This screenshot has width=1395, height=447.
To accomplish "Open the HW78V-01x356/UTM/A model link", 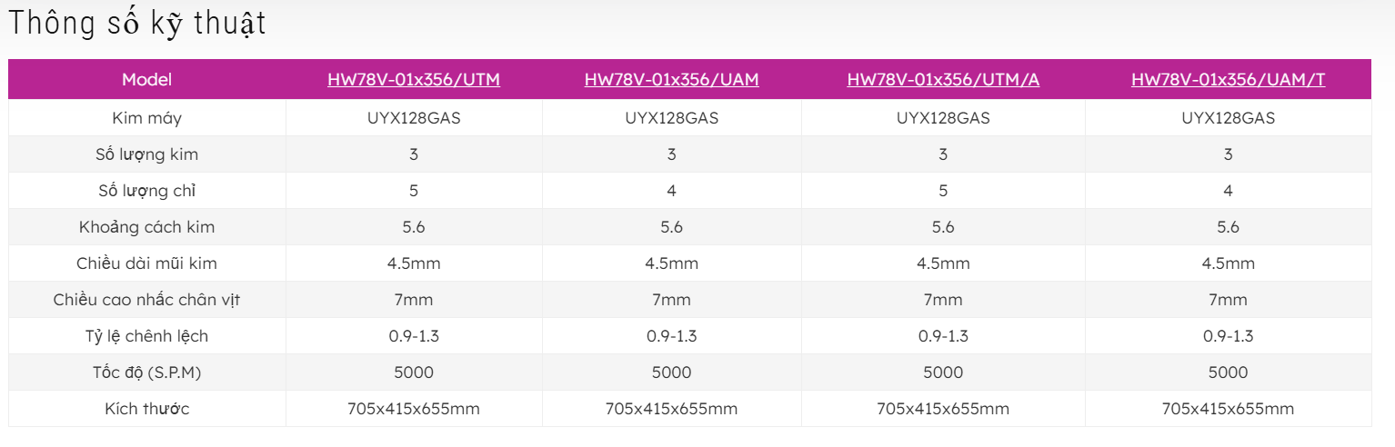I will [x=943, y=79].
